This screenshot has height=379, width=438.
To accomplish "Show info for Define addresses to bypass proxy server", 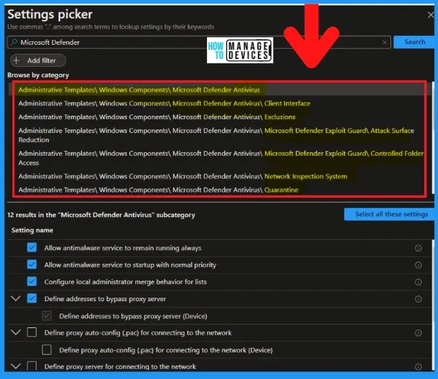I will pos(418,299).
